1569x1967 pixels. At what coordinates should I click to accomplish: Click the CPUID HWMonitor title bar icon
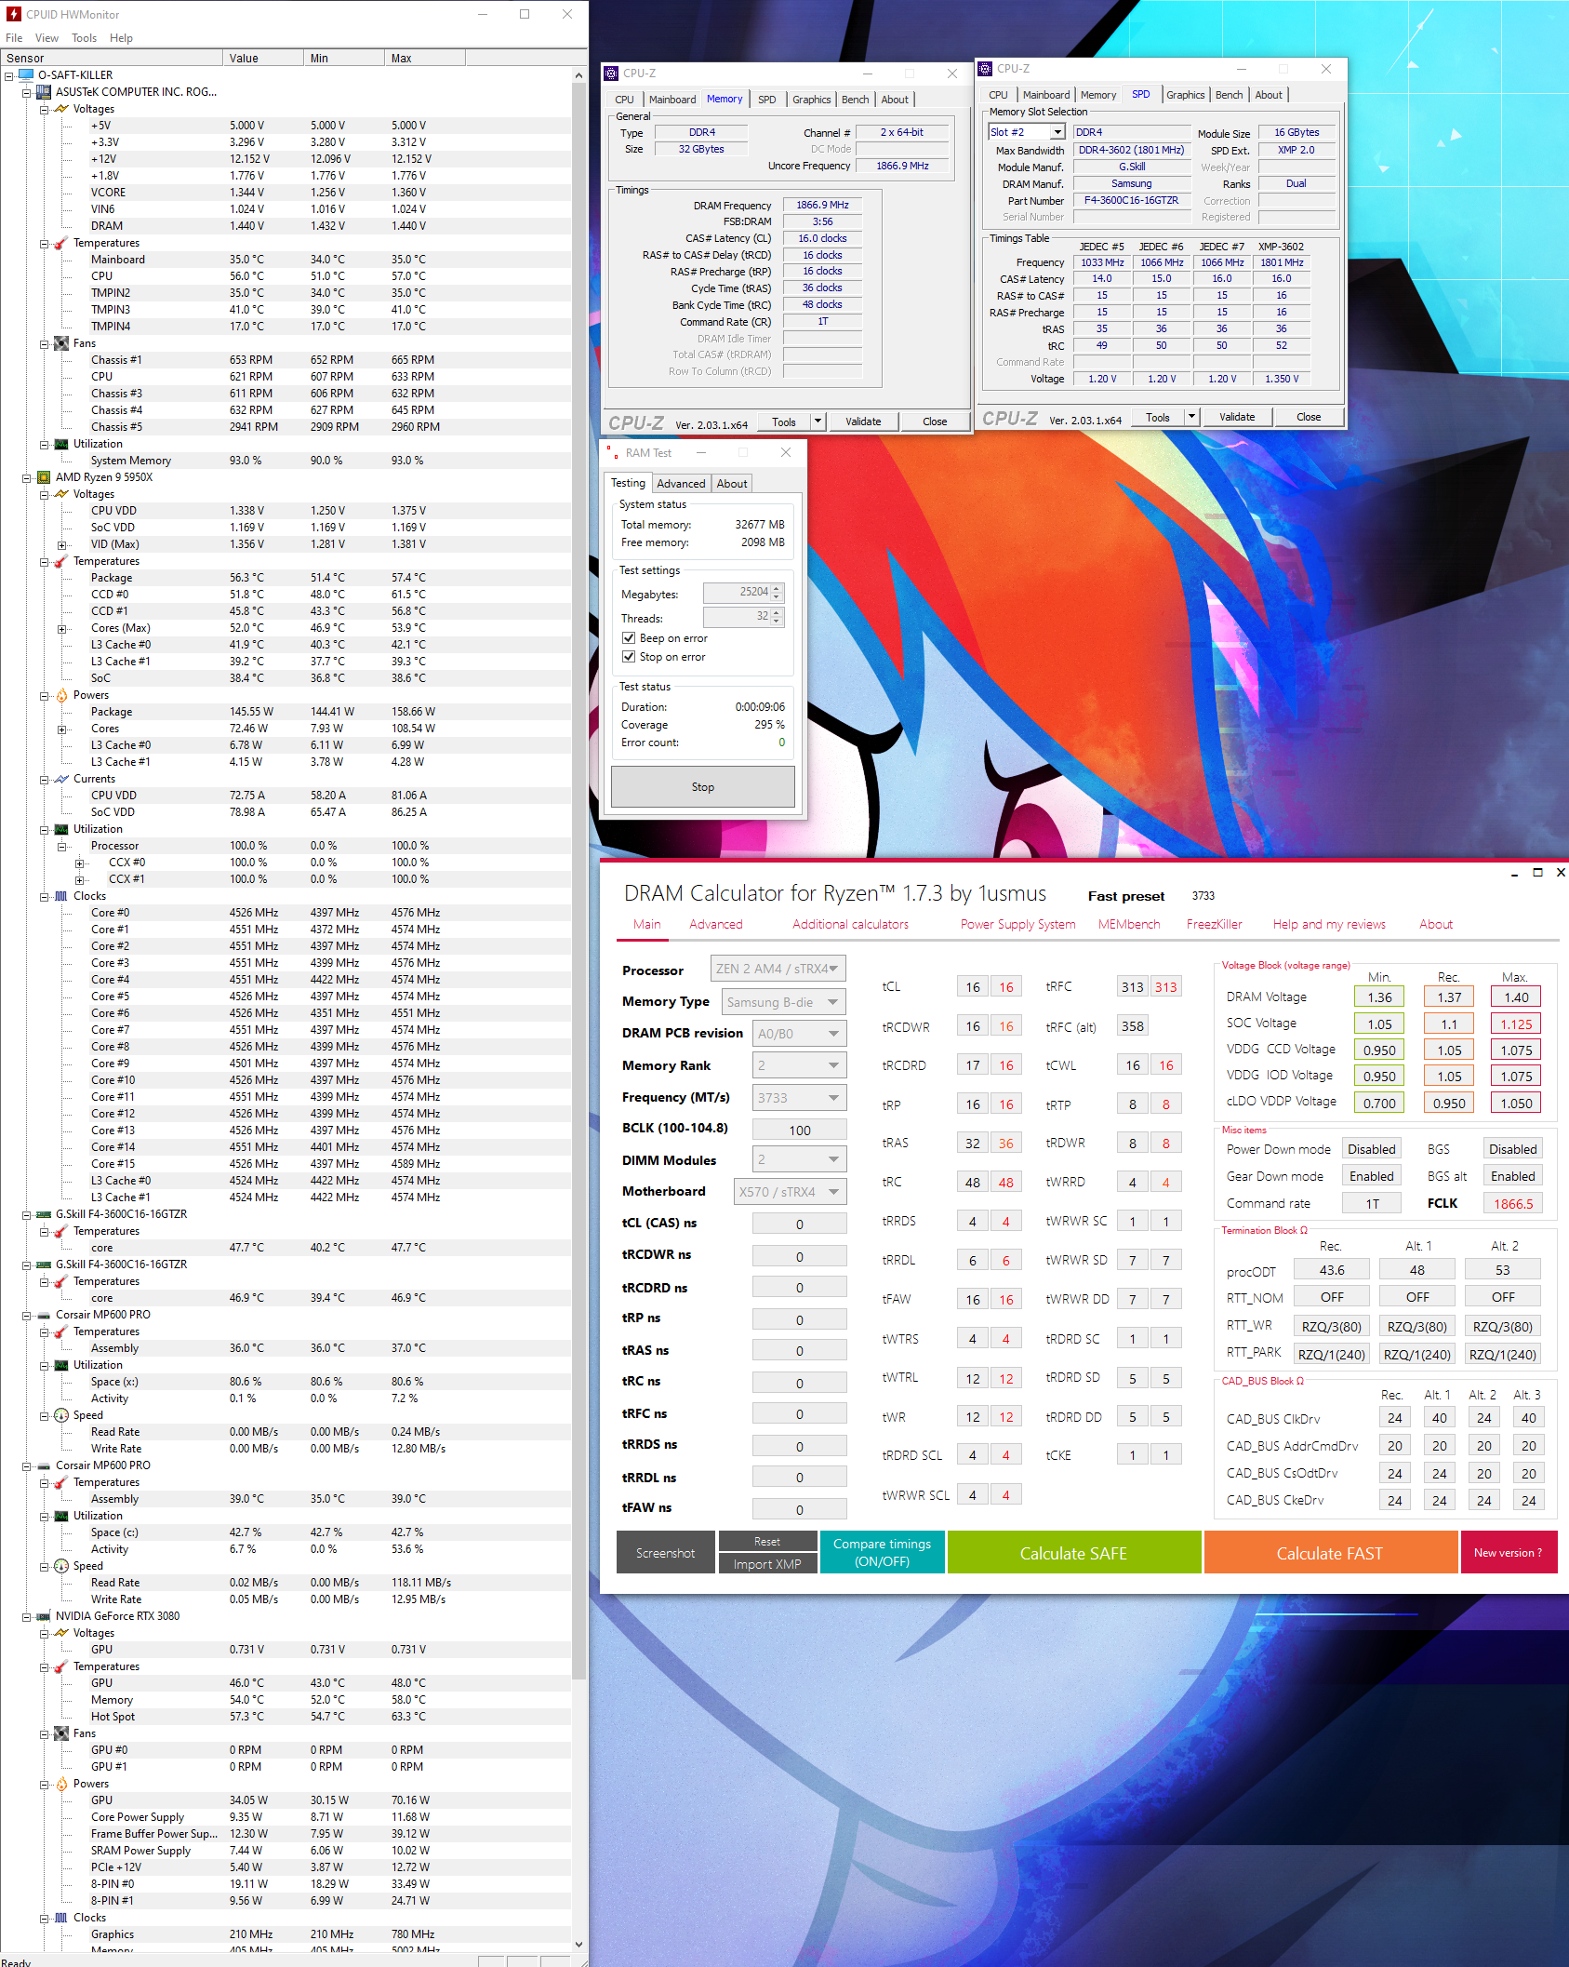point(14,14)
